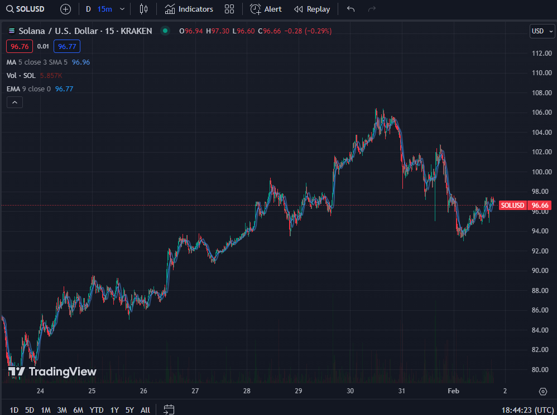Click the 100.00 price axis label
557x415 pixels.
(x=542, y=172)
